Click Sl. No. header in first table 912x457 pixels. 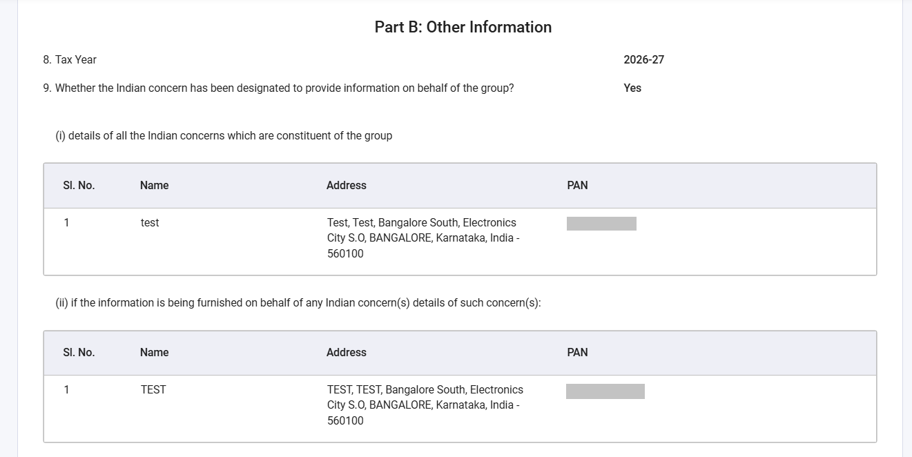pyautogui.click(x=79, y=186)
